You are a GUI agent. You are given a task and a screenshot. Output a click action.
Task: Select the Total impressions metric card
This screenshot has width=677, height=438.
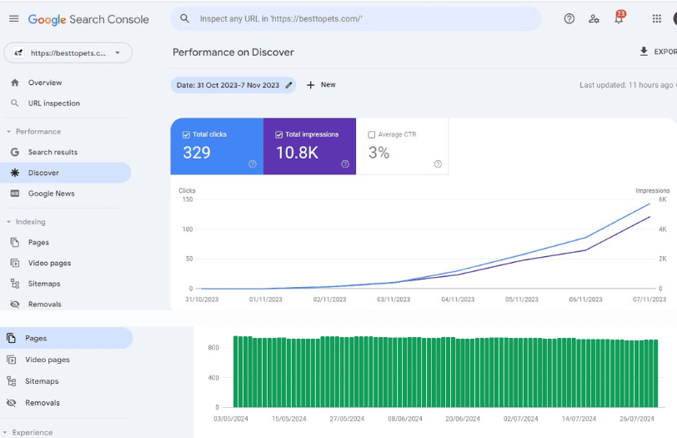pos(309,147)
